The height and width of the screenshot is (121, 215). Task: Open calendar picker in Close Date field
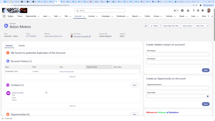tap(208, 96)
